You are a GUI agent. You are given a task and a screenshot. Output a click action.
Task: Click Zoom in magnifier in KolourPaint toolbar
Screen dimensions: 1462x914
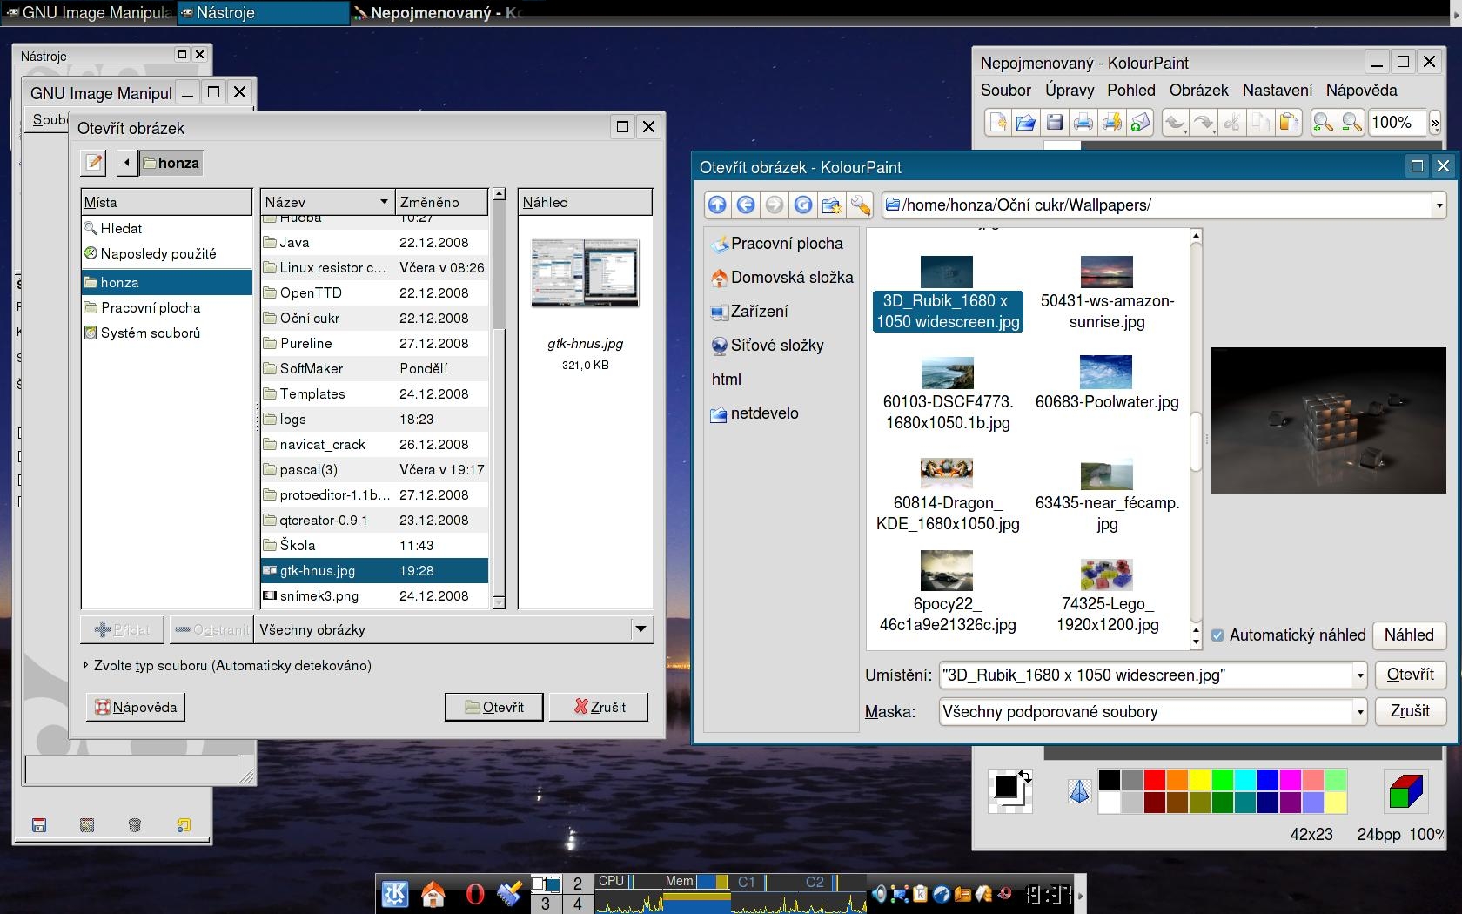[1324, 123]
